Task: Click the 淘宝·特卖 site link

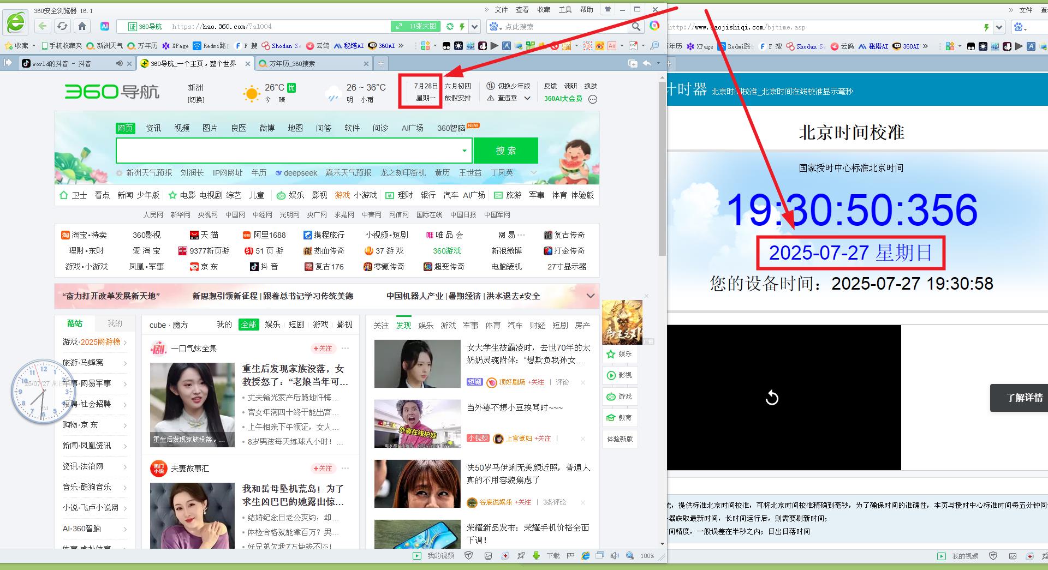Action: 85,235
